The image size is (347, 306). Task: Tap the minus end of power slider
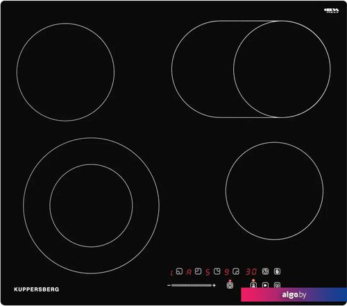(x=169, y=285)
